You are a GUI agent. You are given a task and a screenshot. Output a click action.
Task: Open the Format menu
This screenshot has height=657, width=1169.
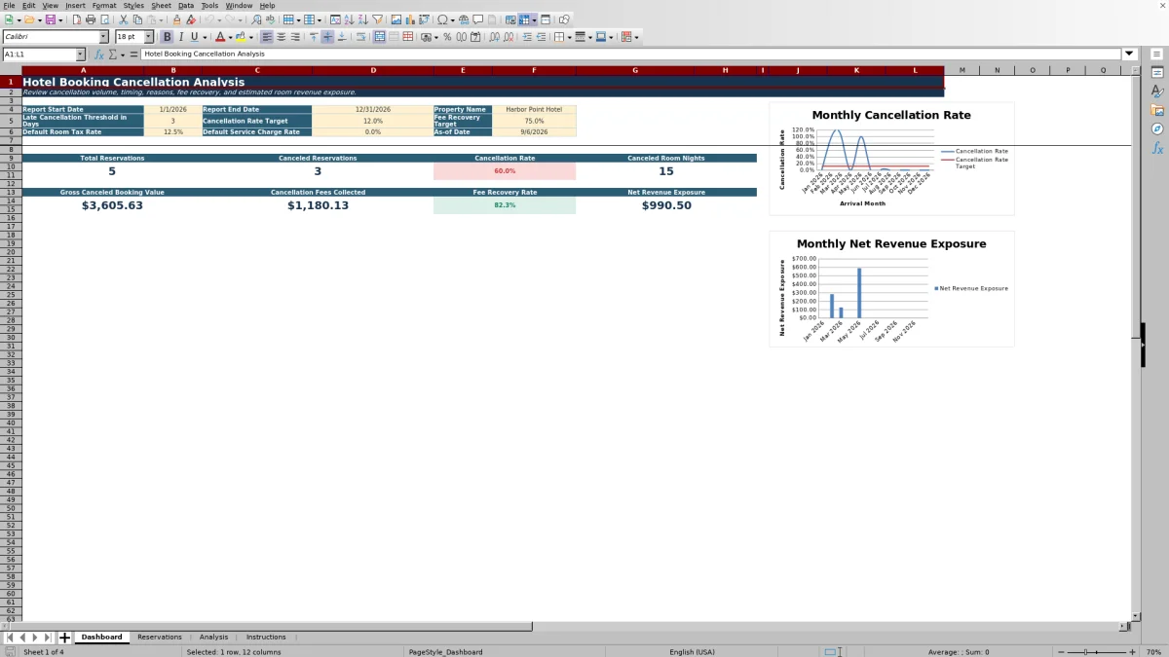click(103, 5)
